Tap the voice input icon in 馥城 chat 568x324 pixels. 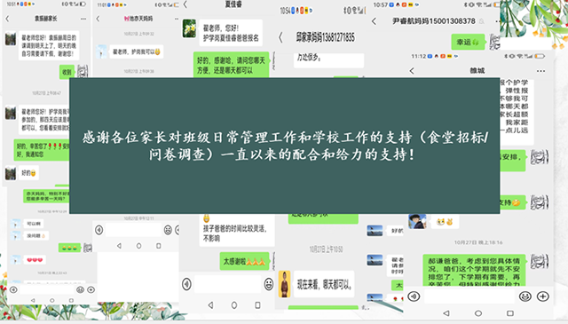pyautogui.click(x=414, y=296)
